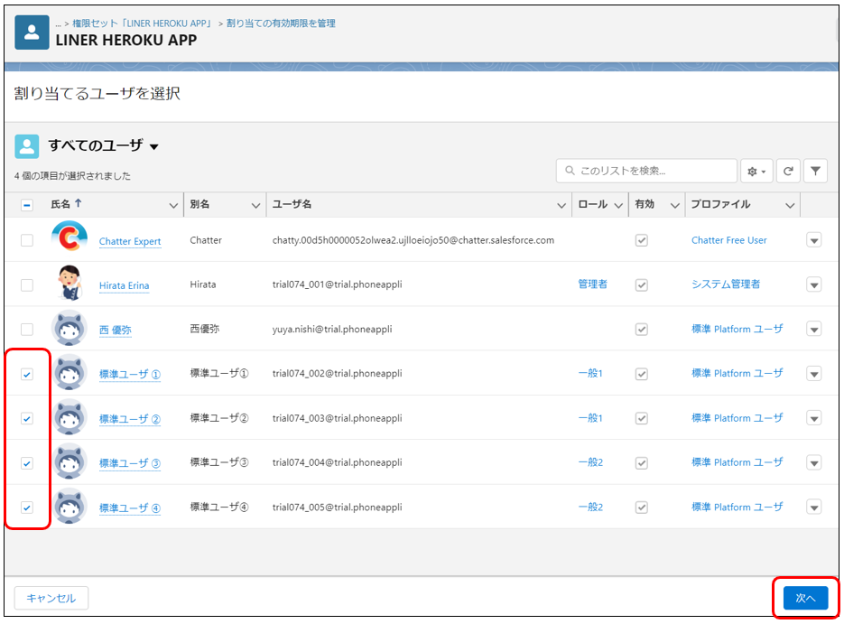Screen dimensions: 844x624
Task: Click Hirata Erina avatar image
Action: pyautogui.click(x=70, y=284)
